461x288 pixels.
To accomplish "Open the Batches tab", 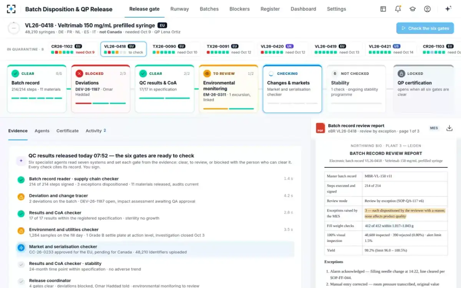I will pyautogui.click(x=209, y=9).
